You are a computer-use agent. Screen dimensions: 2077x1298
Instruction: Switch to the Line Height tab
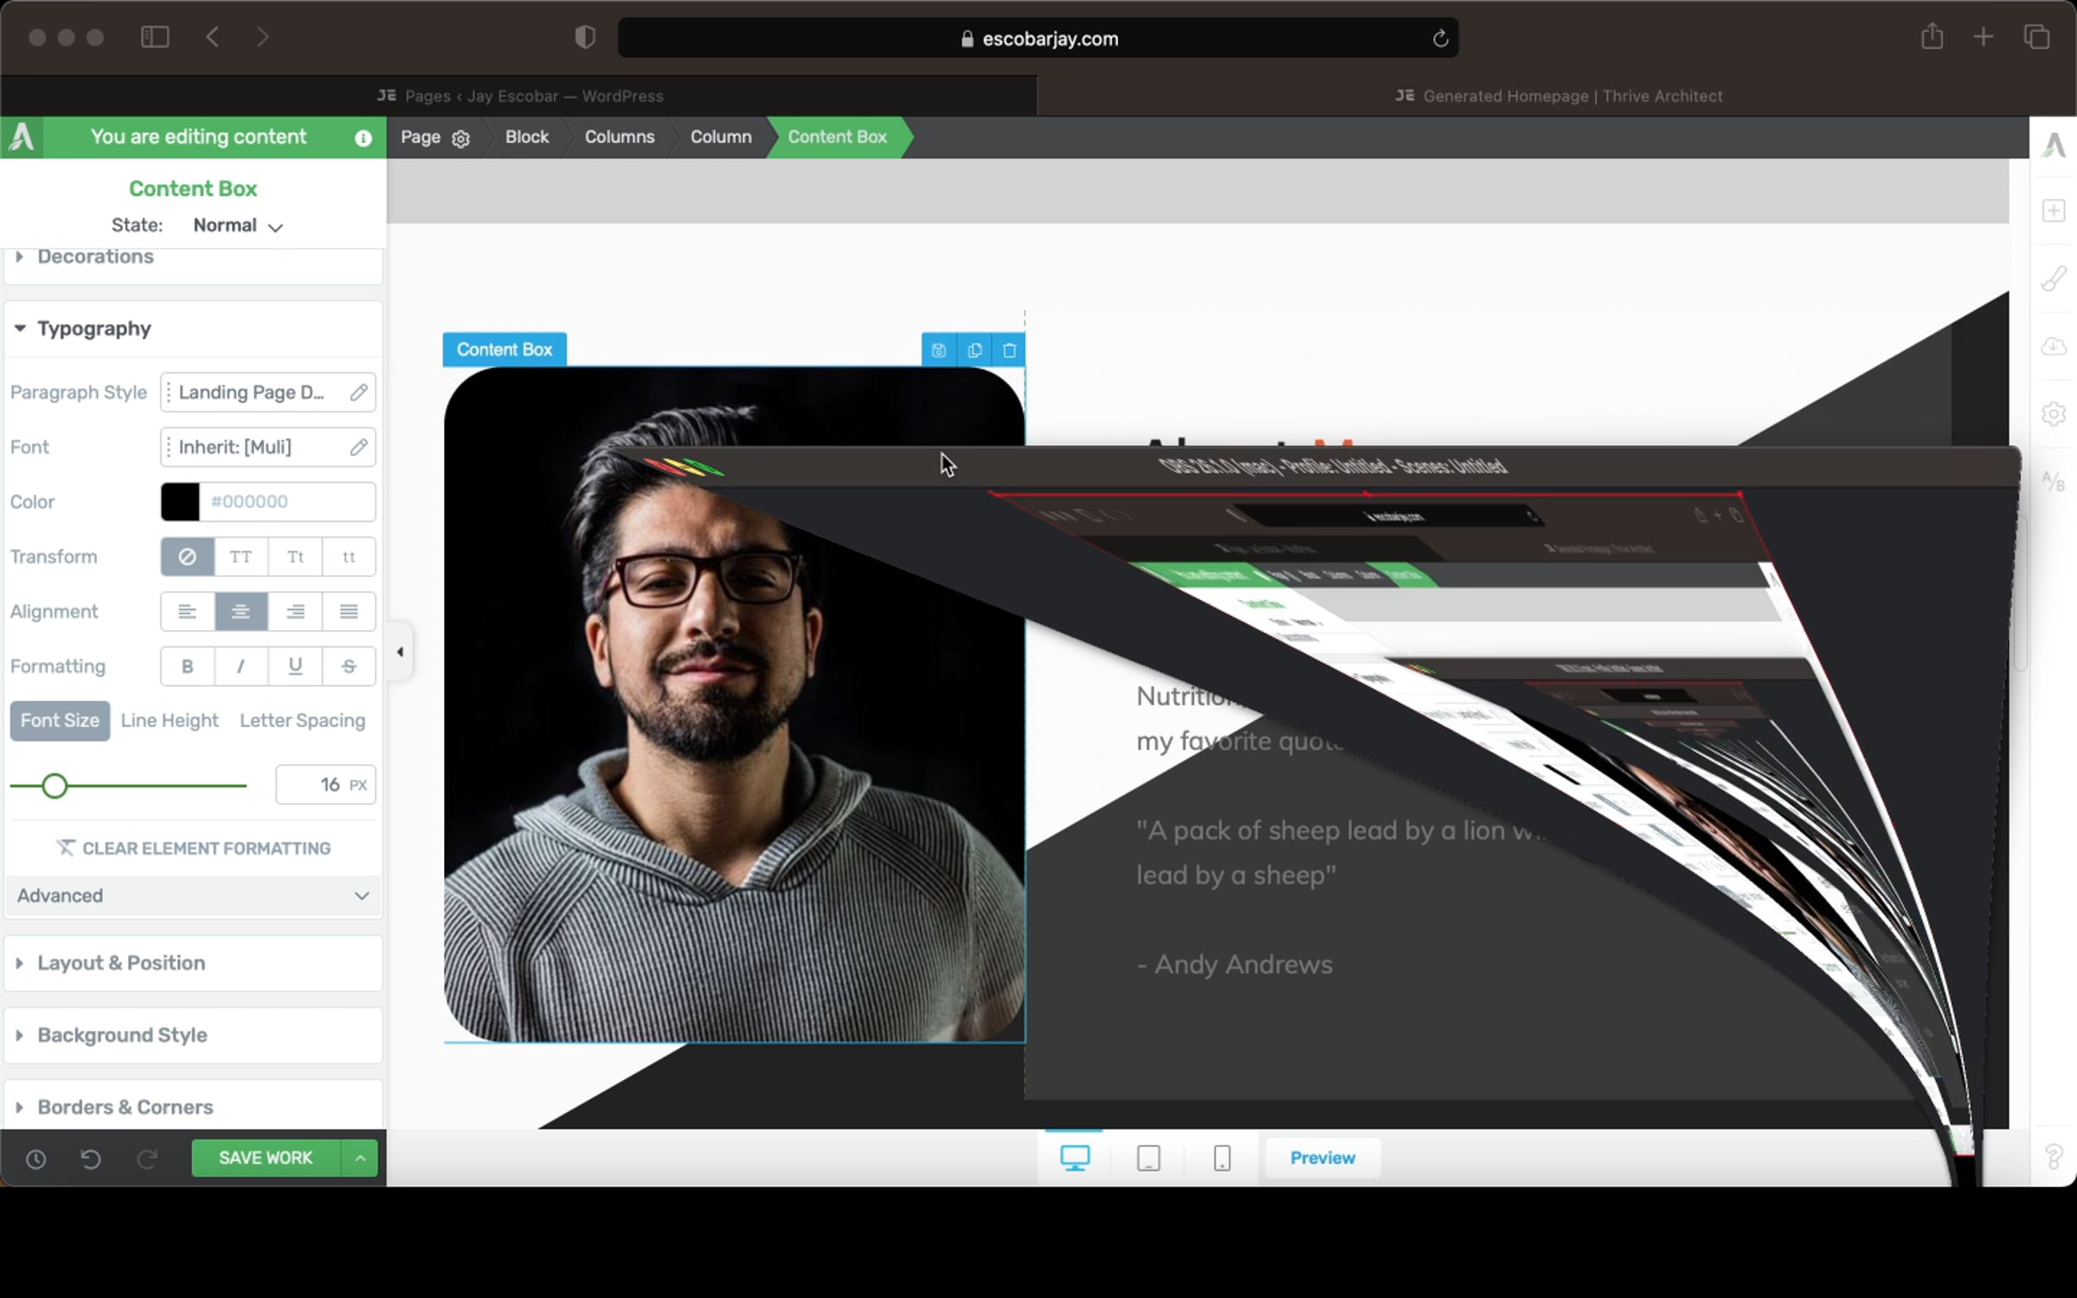coord(170,721)
